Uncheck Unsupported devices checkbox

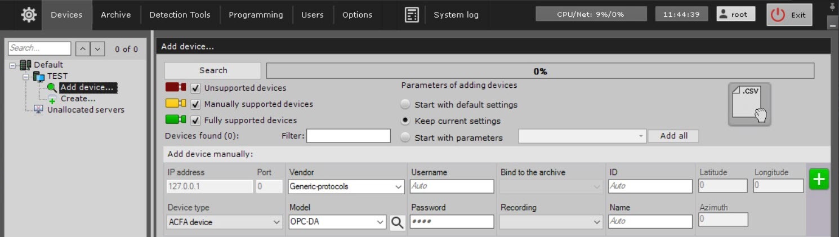point(196,88)
